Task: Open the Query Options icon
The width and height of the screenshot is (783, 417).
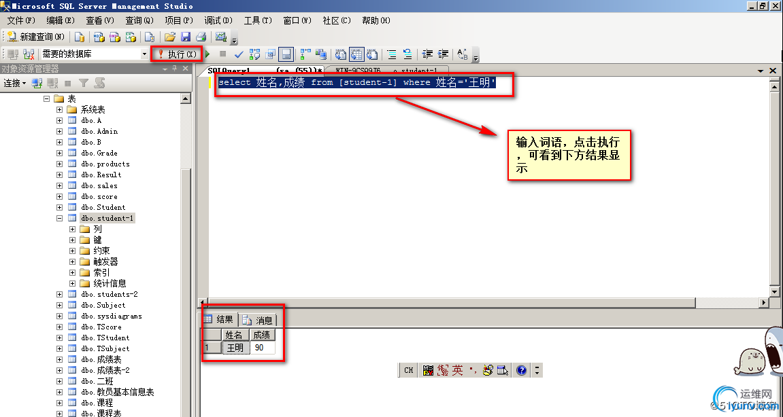Action: (x=271, y=54)
